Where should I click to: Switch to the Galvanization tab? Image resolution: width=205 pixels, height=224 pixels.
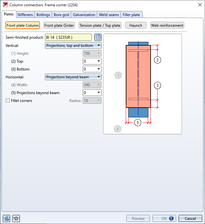pyautogui.click(x=84, y=15)
